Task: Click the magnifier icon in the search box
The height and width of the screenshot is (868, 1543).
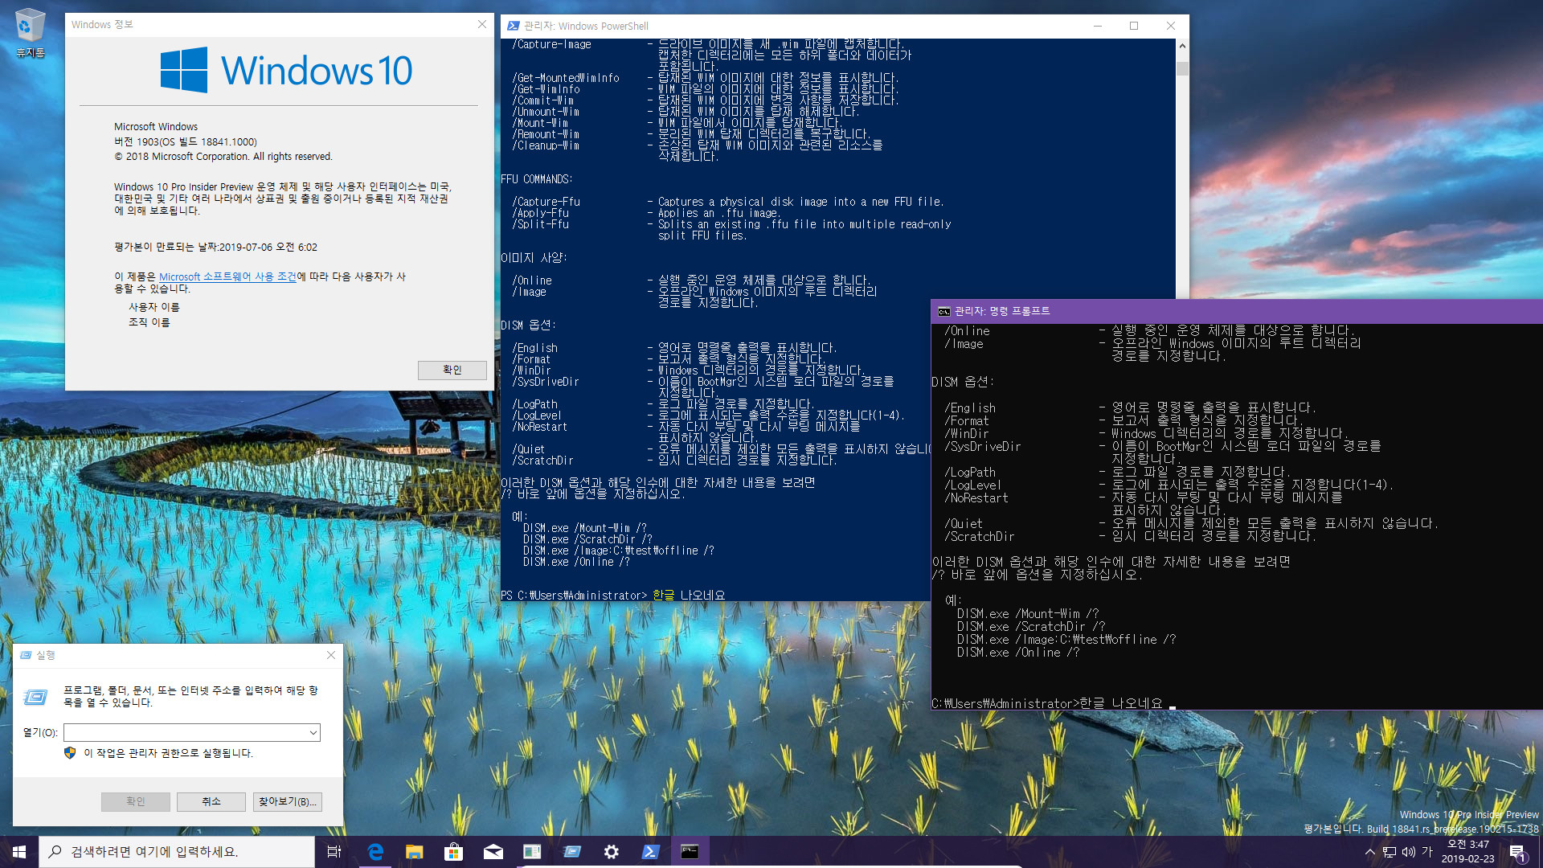Action: point(55,852)
